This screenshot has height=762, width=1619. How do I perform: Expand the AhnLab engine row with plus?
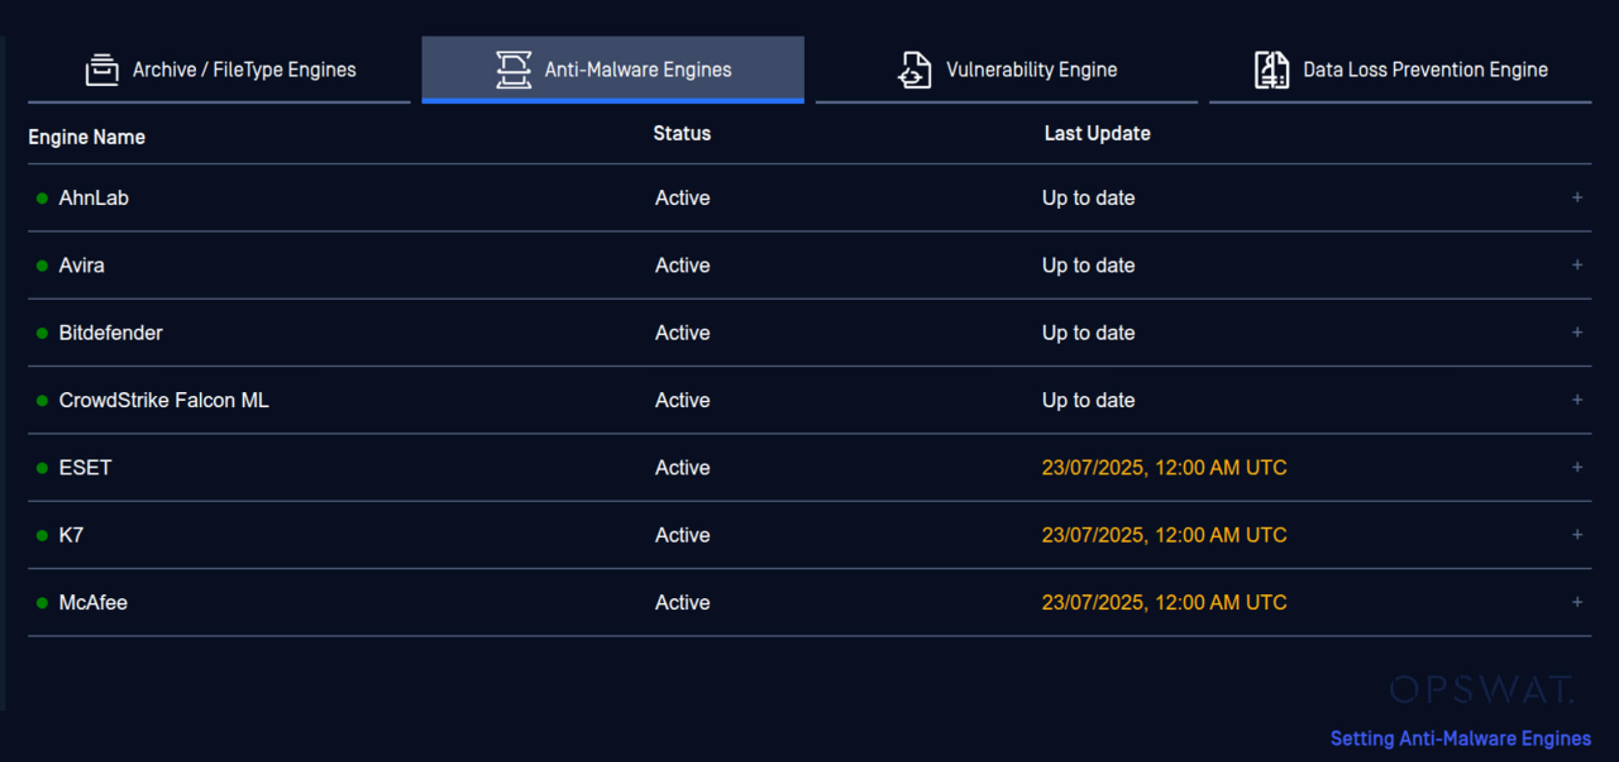click(x=1577, y=198)
